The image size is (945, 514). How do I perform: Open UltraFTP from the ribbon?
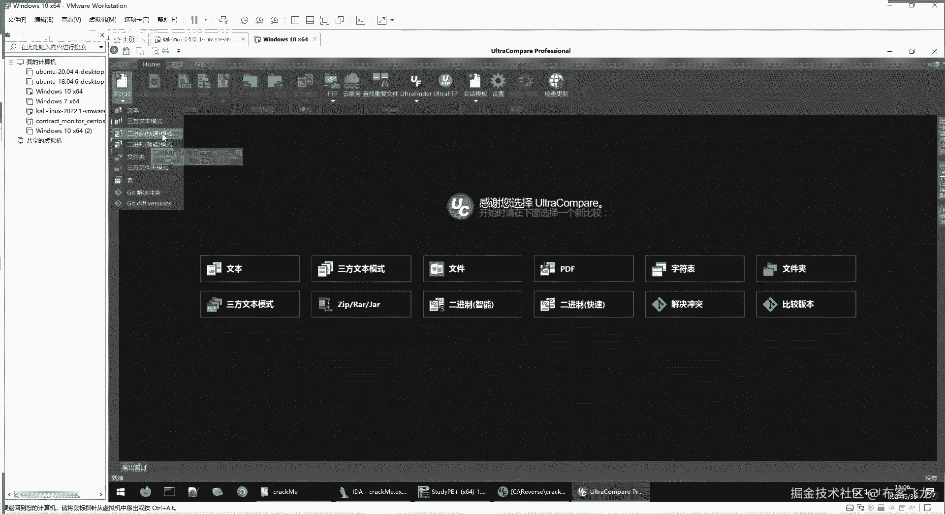(x=445, y=85)
